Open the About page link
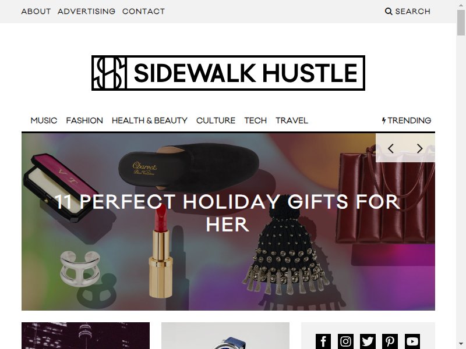Screen dimensions: 466x349 (x=36, y=11)
